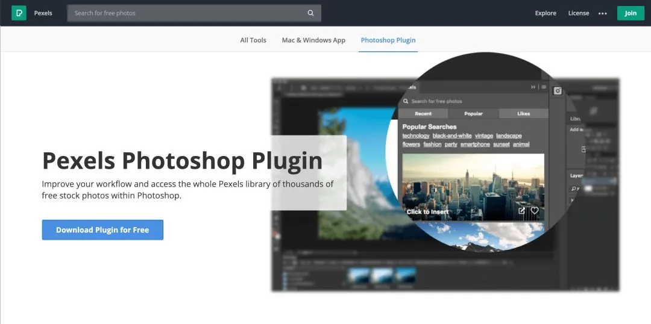Screen dimensions: 651x324
Task: Click the double-chevron collapse panel icon
Action: pos(533,87)
